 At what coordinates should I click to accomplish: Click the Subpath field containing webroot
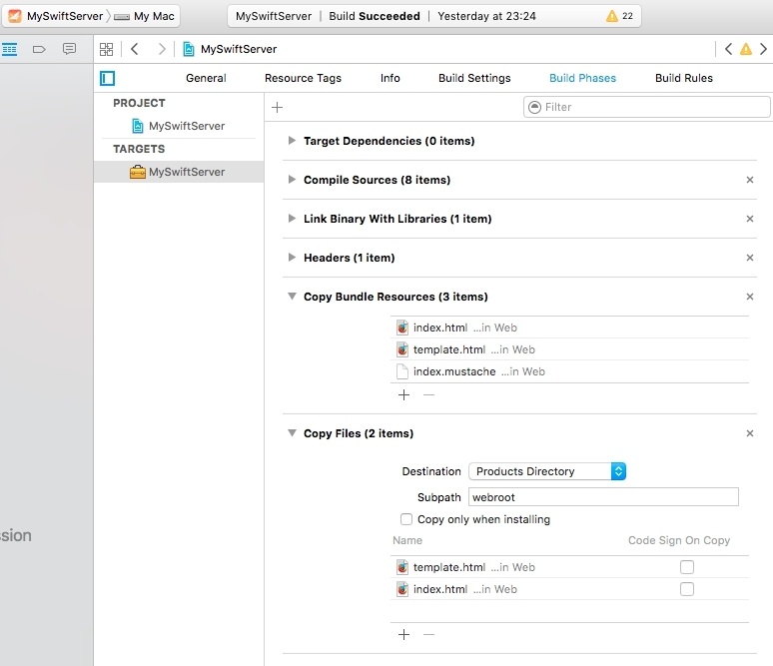[x=603, y=497]
